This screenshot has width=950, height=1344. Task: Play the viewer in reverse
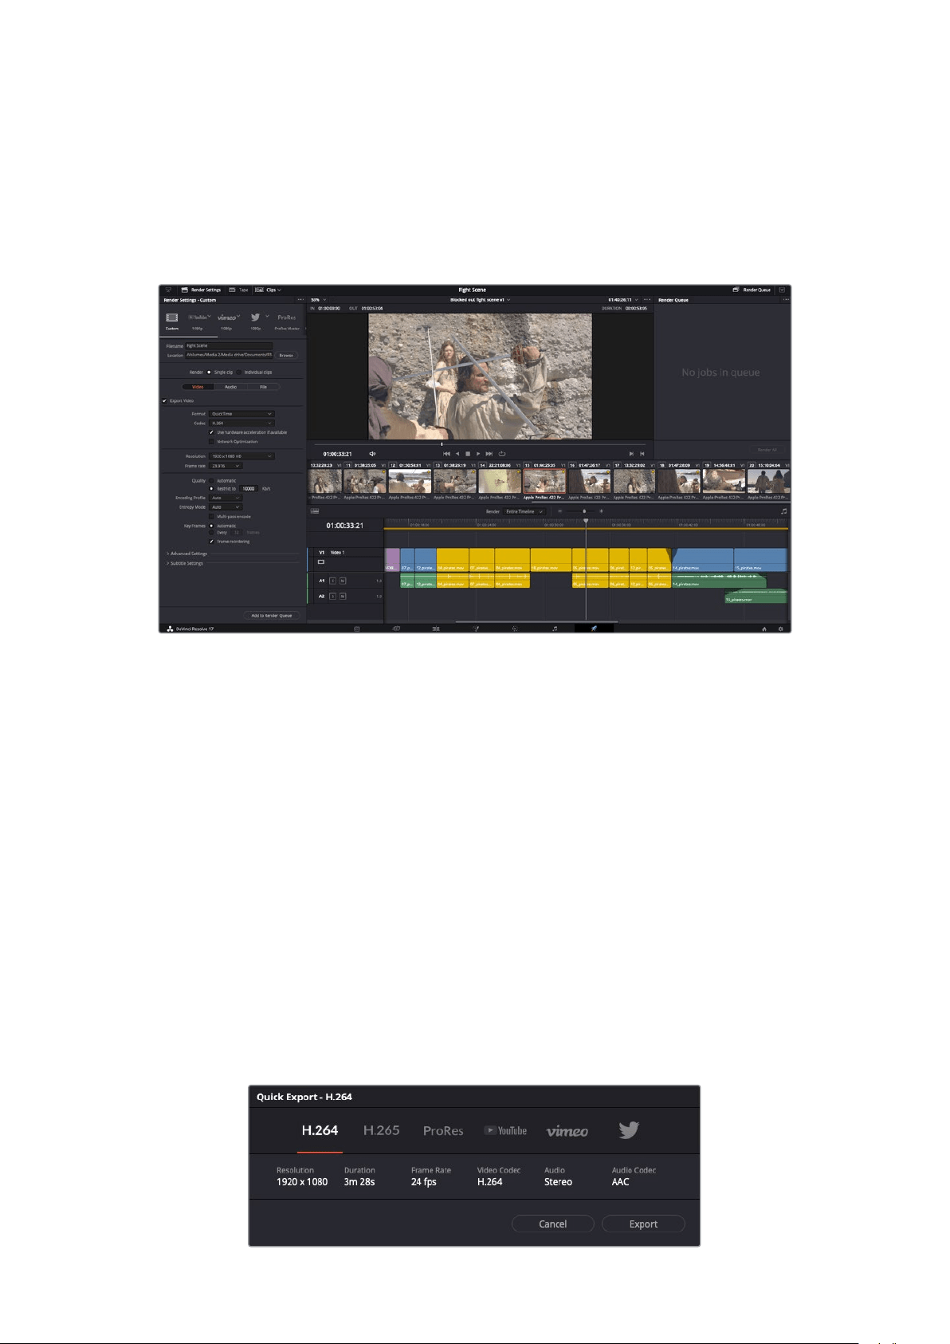[457, 454]
